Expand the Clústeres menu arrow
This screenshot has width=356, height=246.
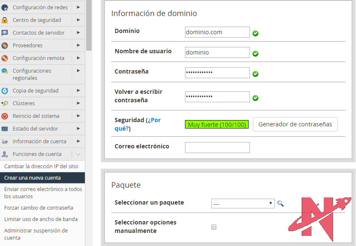[78, 103]
